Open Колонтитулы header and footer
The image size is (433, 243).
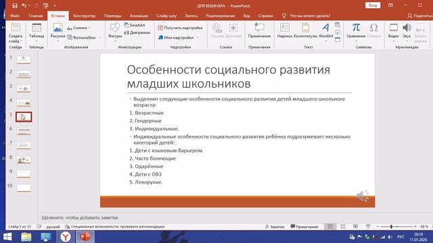coord(305,31)
